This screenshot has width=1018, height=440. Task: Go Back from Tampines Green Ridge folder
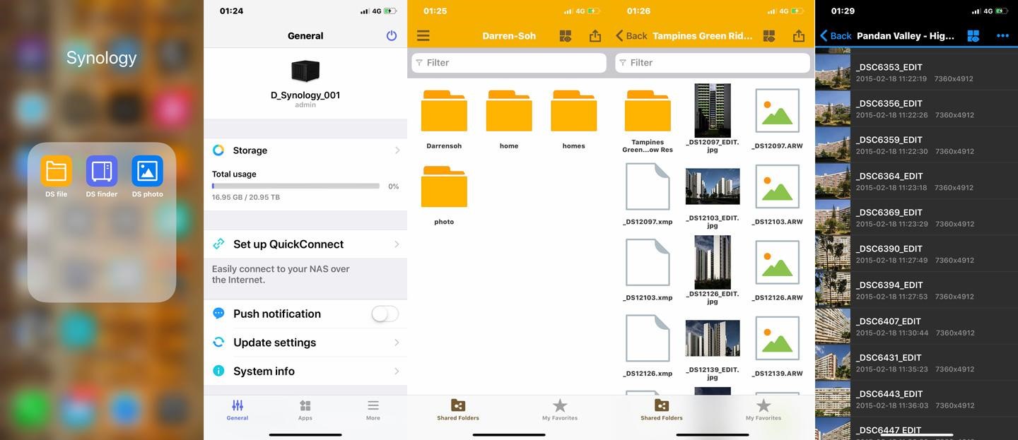[x=631, y=35]
